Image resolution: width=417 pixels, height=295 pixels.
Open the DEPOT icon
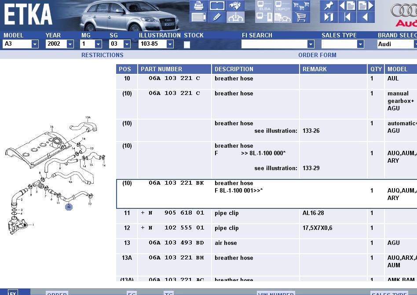282,6
